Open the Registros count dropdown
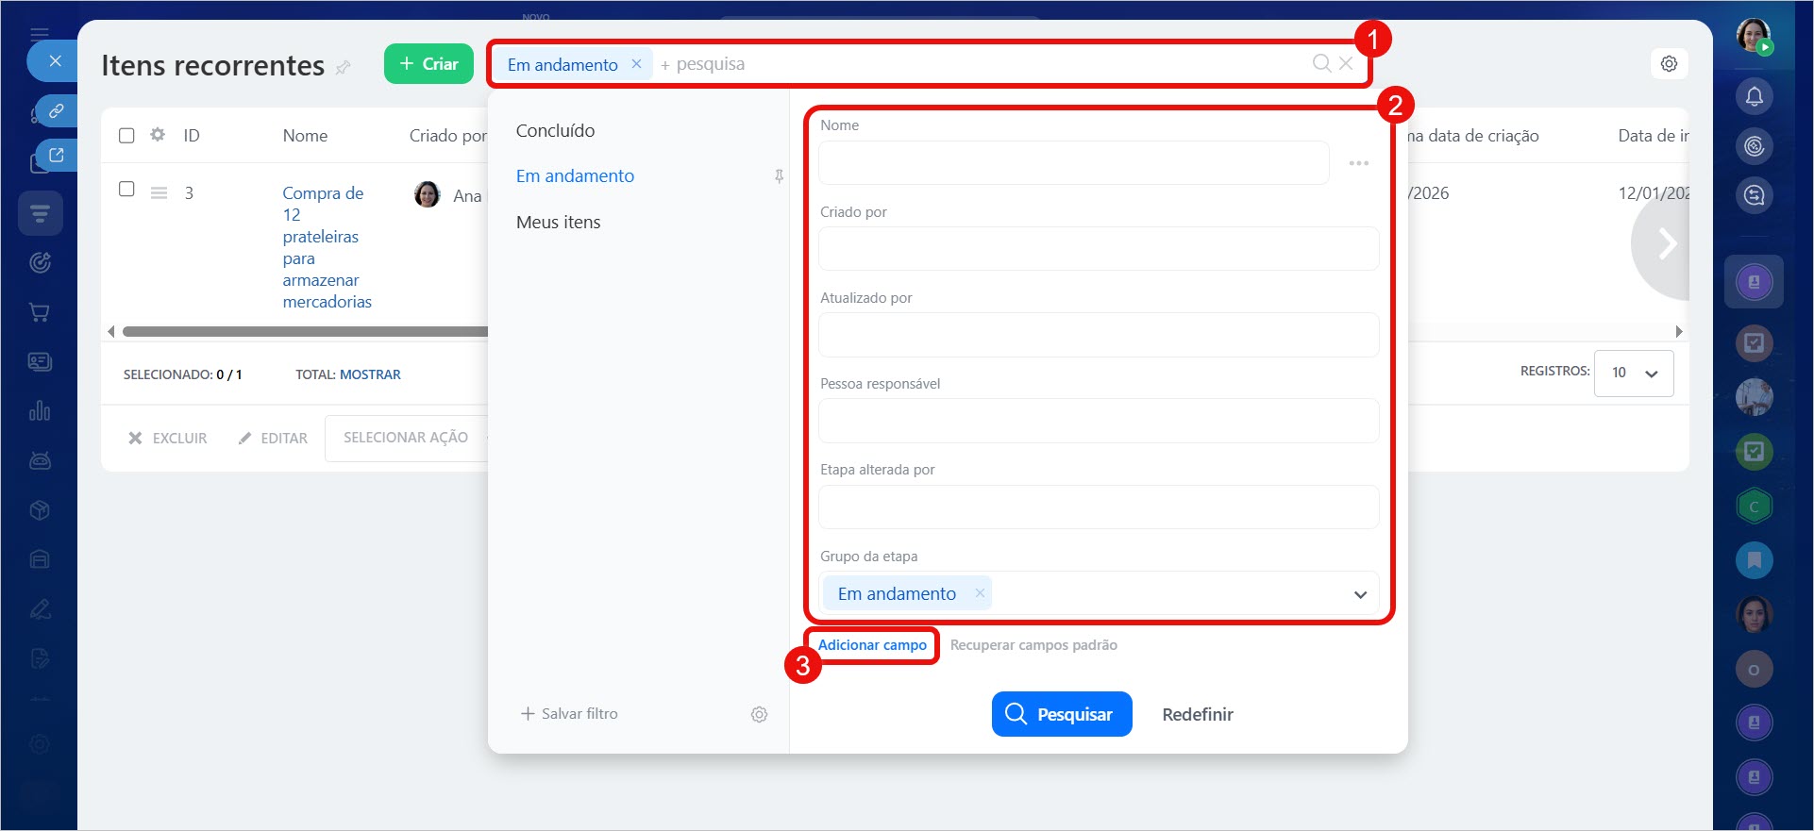 tap(1634, 373)
